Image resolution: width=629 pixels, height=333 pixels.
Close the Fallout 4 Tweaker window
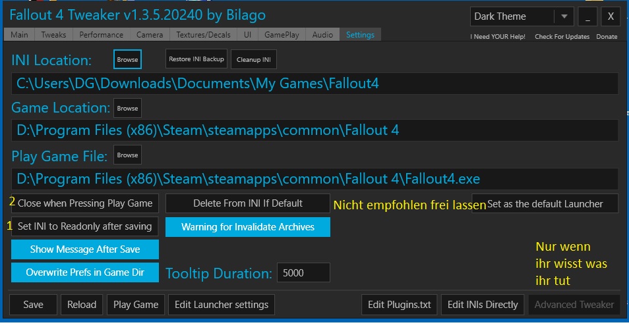coord(611,17)
